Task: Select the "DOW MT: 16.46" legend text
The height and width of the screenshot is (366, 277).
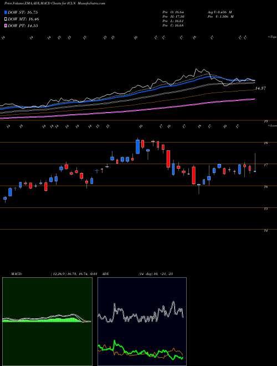Action: click(23, 19)
